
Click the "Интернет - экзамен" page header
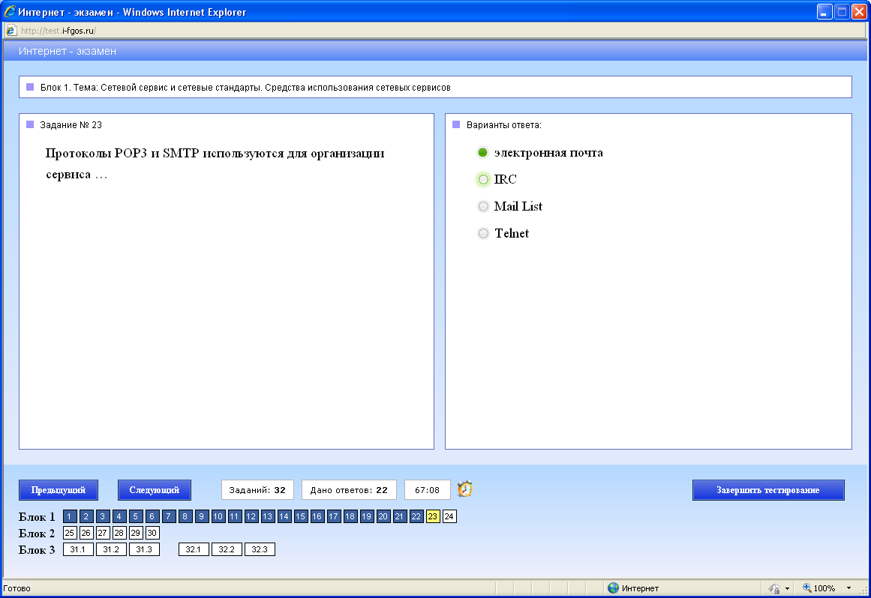pyautogui.click(x=68, y=51)
